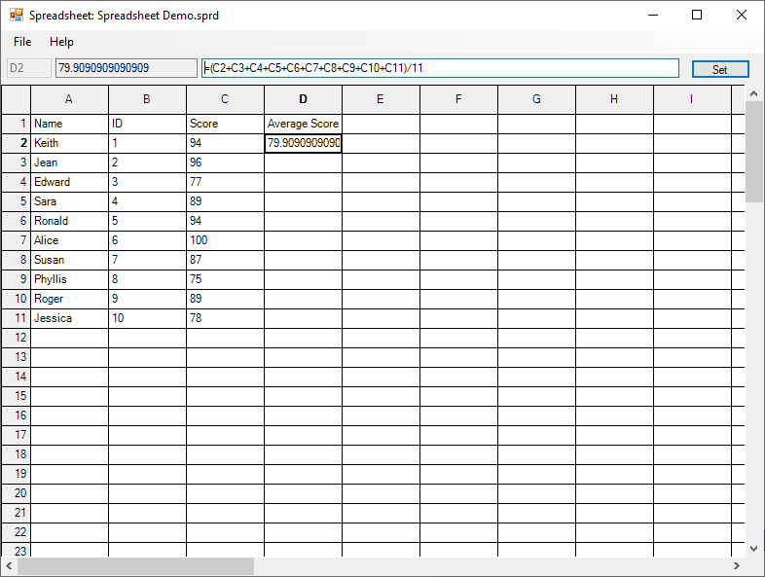
Task: Click the vertical scrollbar up arrow
Action: coord(753,93)
